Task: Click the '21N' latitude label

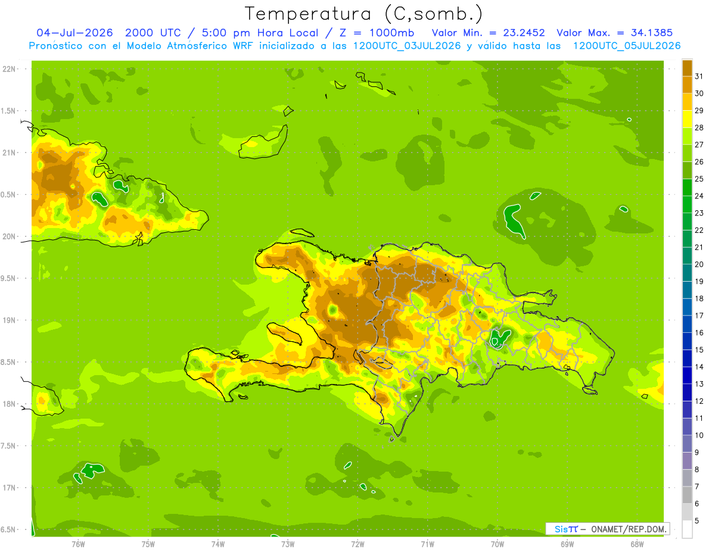Action: coord(8,152)
